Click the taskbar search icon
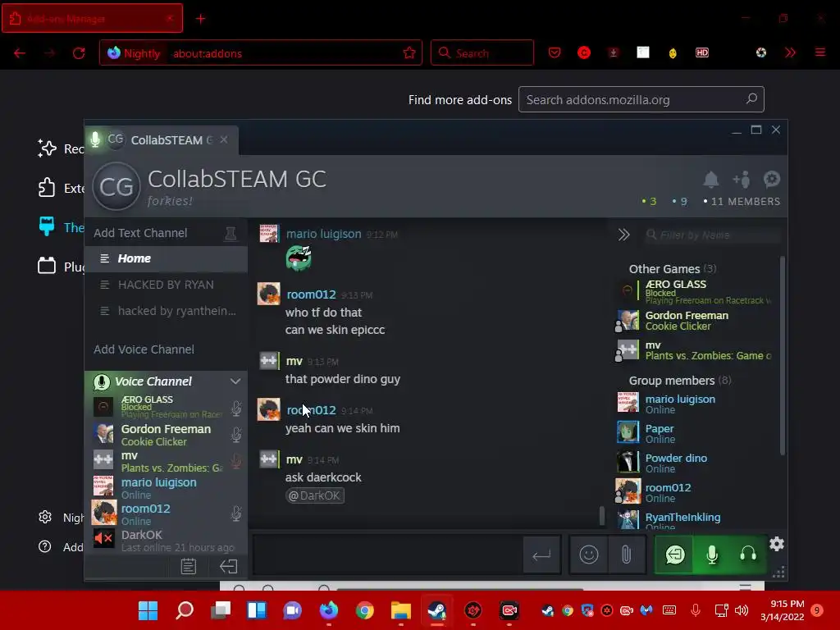840x630 pixels. (185, 610)
